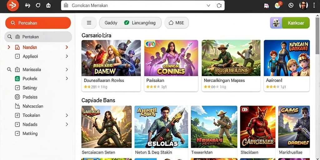This screenshot has height=160, width=320.
Task: Click the green Kaitkoar button
Action: pyautogui.click(x=296, y=22)
